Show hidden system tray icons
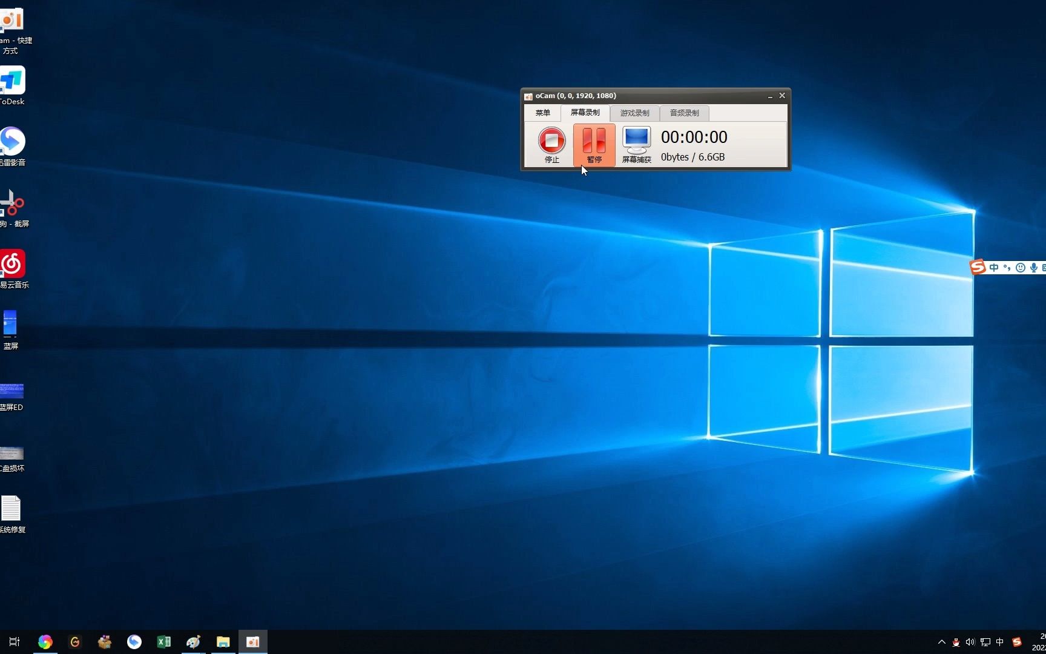1046x654 pixels. [941, 642]
